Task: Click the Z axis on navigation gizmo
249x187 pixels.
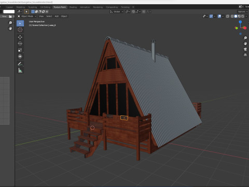Action: 240,22
